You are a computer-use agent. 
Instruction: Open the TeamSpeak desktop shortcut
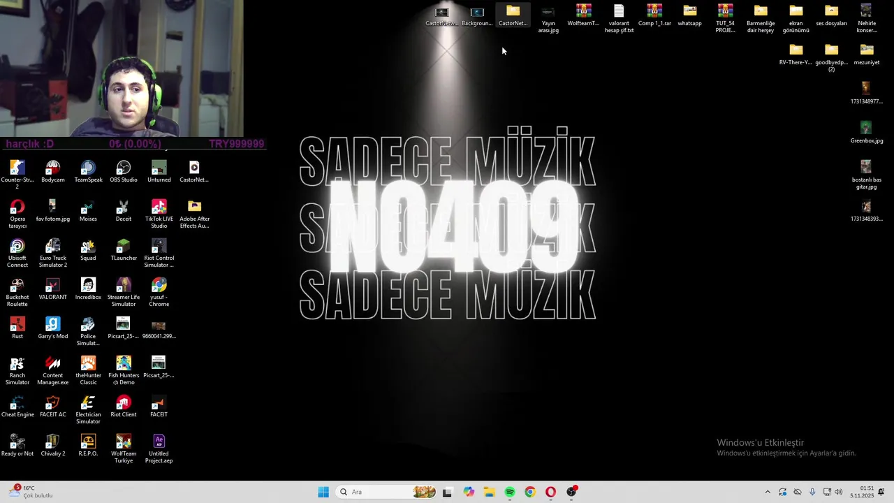[x=88, y=172]
